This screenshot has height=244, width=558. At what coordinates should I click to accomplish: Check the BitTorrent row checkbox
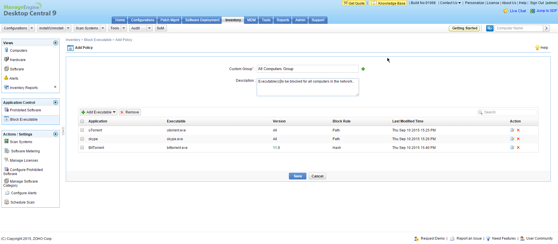point(82,147)
